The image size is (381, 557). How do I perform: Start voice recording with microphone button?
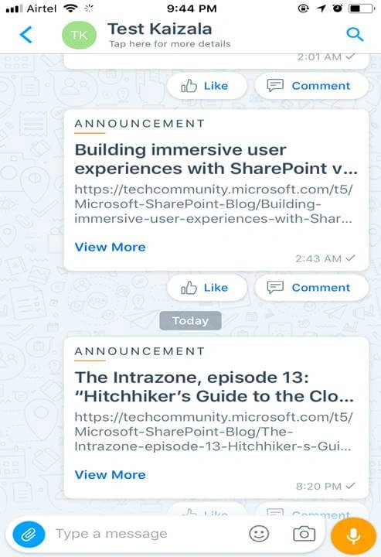coord(353,535)
